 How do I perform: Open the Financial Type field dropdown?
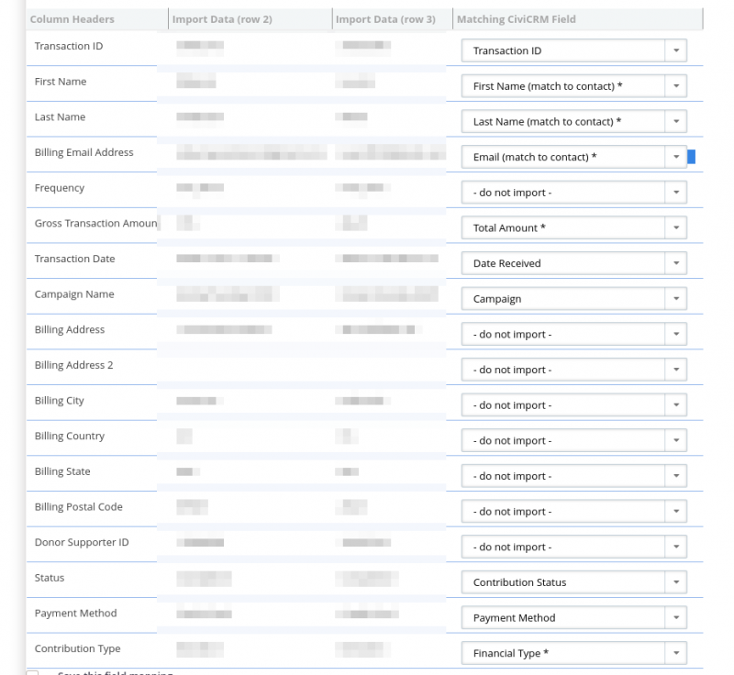574,653
